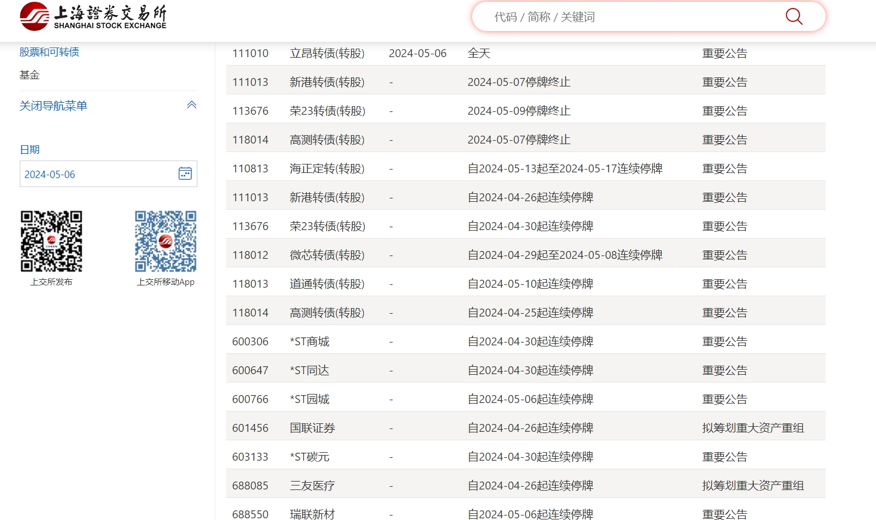Click the date field showing 2024-05-06

point(96,174)
